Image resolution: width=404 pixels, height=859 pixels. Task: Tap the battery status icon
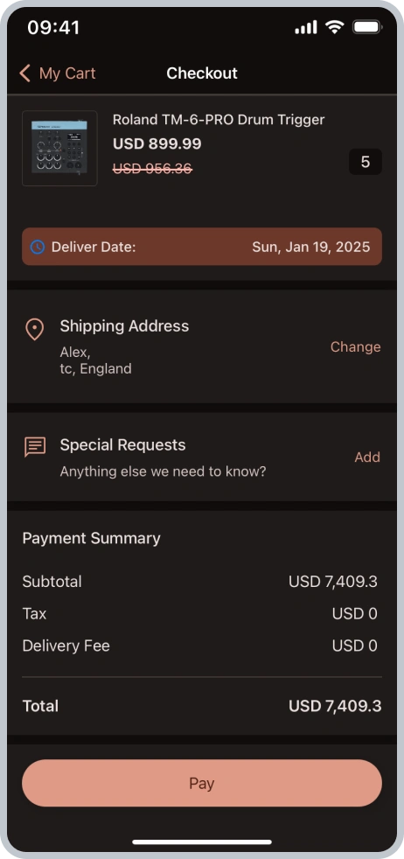pyautogui.click(x=366, y=27)
